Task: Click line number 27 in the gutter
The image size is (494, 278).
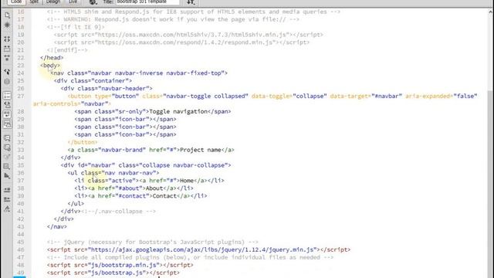Action: (21, 96)
